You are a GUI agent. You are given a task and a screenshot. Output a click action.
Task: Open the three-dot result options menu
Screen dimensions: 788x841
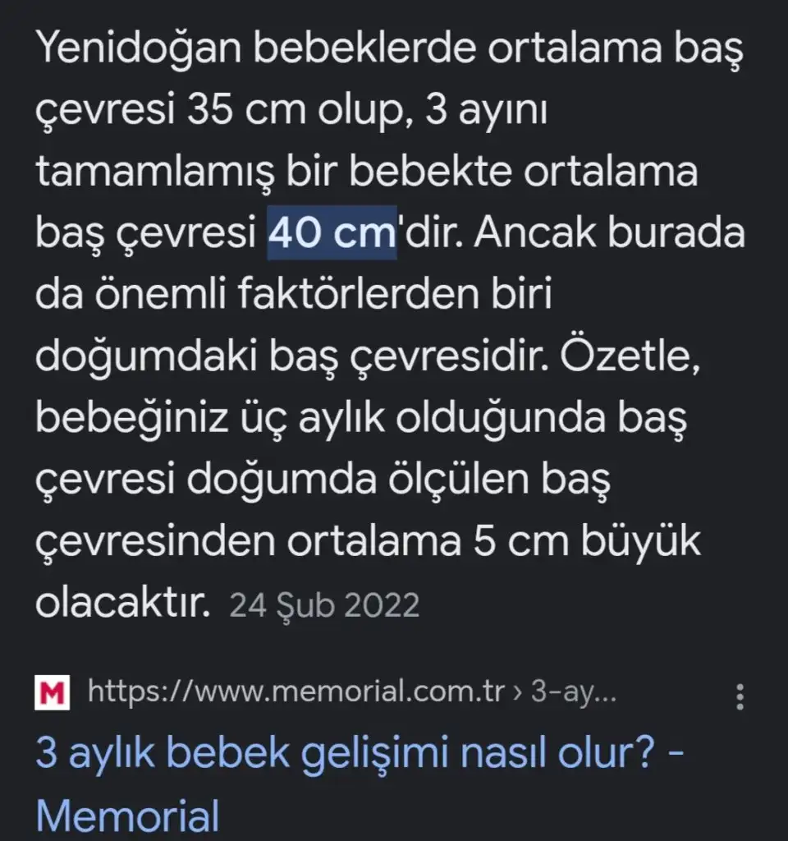tap(740, 696)
